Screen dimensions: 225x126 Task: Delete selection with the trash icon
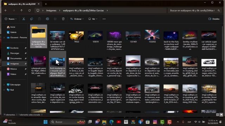63,19
